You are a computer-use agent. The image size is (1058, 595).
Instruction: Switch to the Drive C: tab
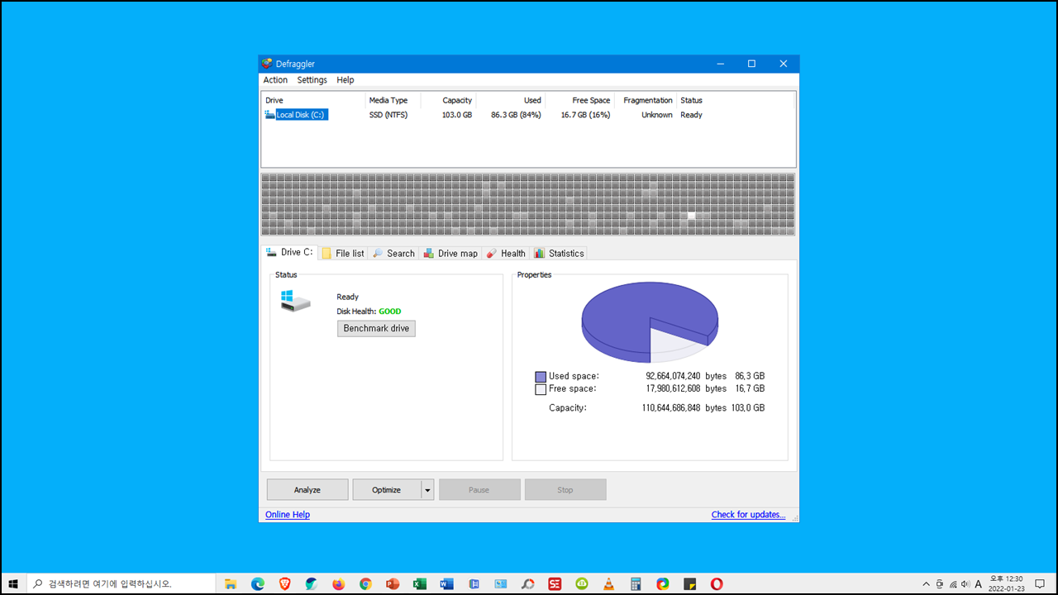pos(289,253)
